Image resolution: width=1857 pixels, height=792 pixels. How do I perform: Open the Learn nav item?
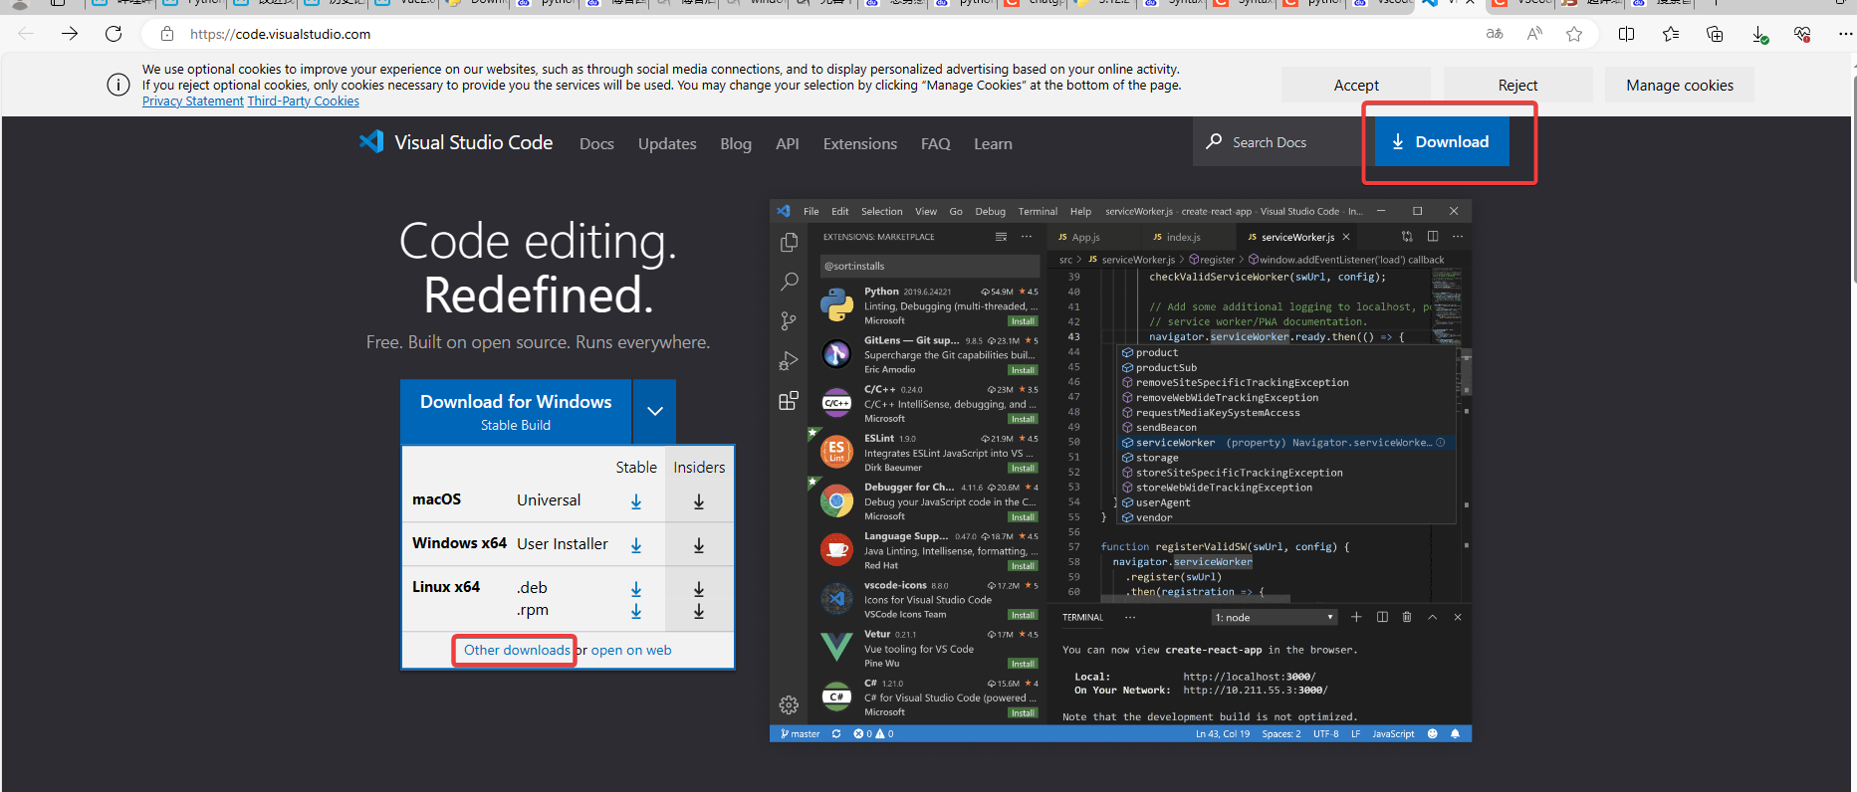(x=993, y=144)
